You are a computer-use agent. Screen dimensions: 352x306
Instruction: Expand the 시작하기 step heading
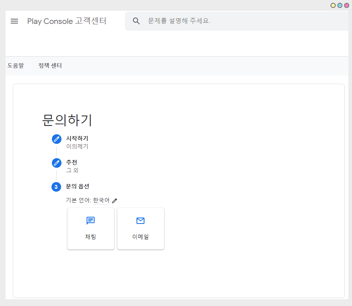click(x=77, y=139)
